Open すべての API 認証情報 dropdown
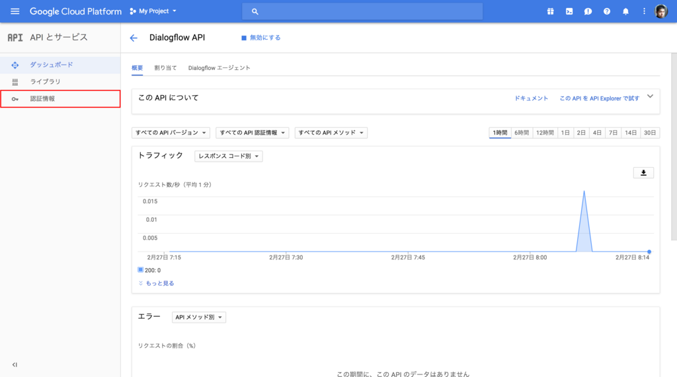This screenshot has width=677, height=377. pyautogui.click(x=252, y=133)
